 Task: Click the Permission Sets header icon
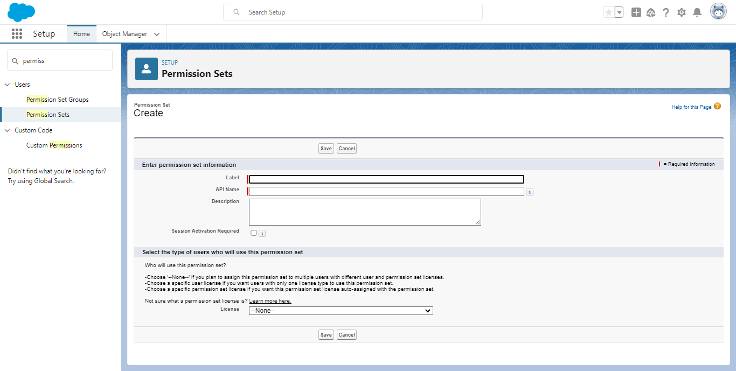click(x=147, y=69)
